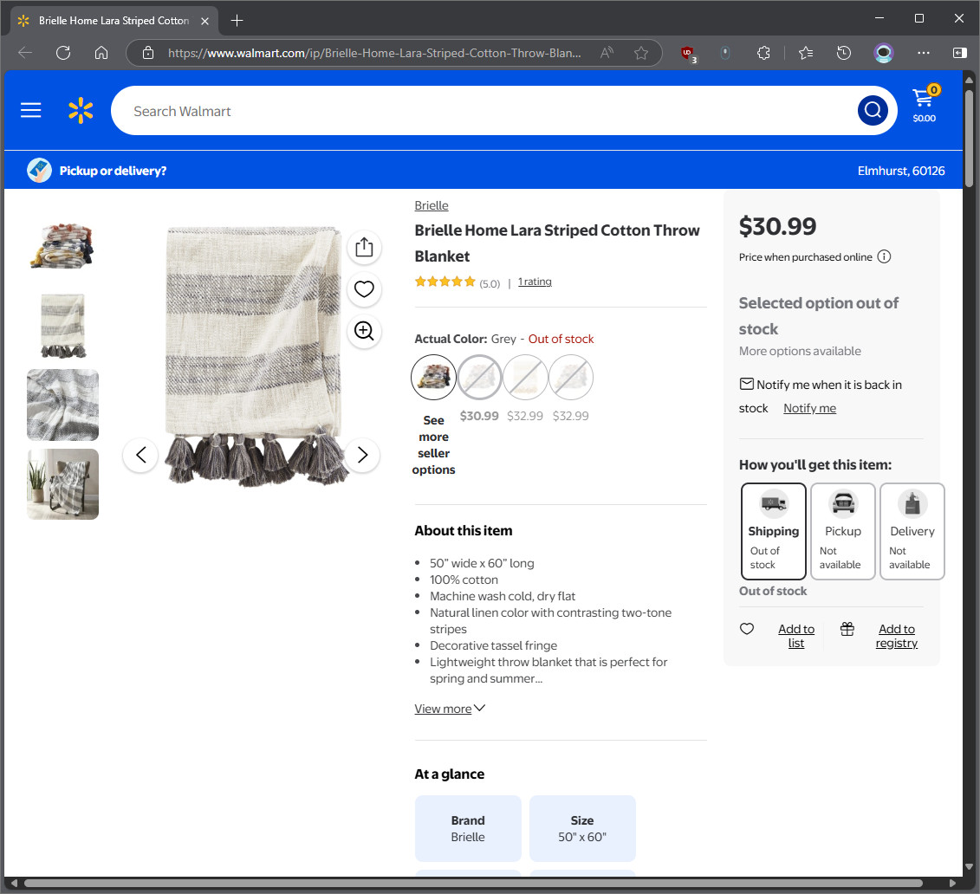
Task: Click the price info circle icon
Action: 884,256
